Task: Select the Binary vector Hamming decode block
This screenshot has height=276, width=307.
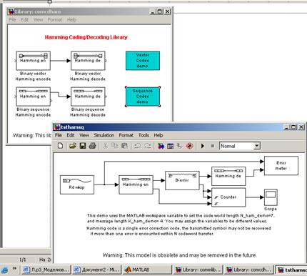Action: click(x=88, y=61)
